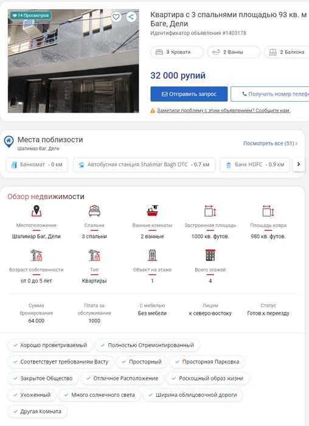The width and height of the screenshot is (309, 426).
Task: Click the value "Без мебели"
Action: (152, 313)
